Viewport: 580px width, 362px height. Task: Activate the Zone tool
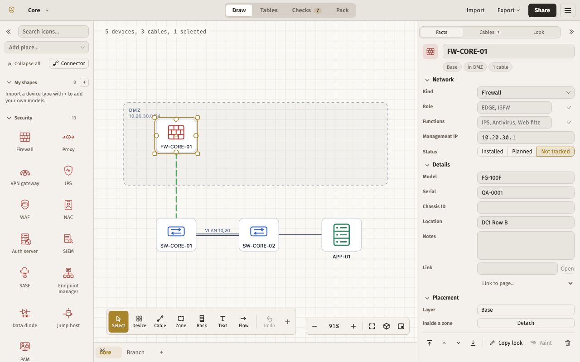[181, 322]
